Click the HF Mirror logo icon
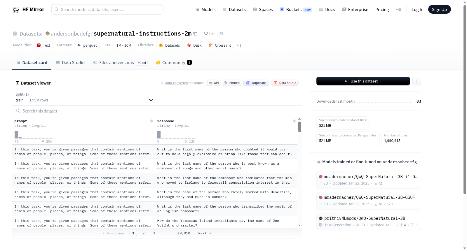Screen dimensions: 467x251 16,9
